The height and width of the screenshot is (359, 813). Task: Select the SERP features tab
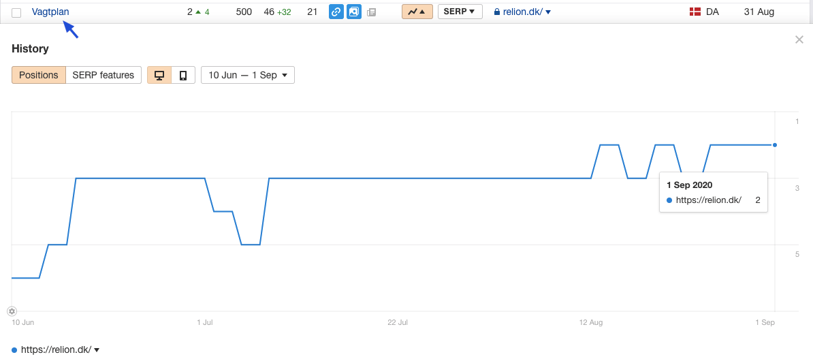point(103,75)
